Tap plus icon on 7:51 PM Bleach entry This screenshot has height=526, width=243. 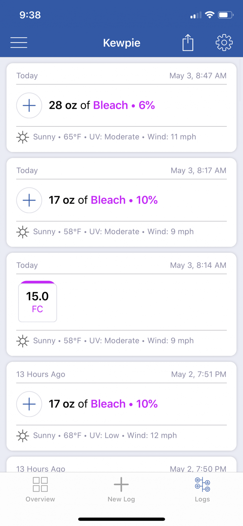(x=29, y=404)
